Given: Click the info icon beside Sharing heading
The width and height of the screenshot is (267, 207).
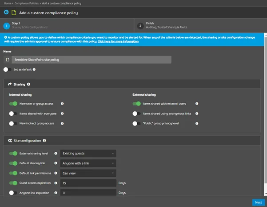Looking at the screenshot, I should pos(28,84).
